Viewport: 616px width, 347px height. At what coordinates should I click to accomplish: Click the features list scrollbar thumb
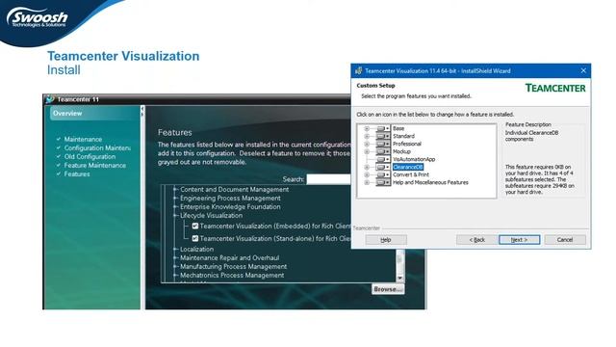pyautogui.click(x=400, y=259)
